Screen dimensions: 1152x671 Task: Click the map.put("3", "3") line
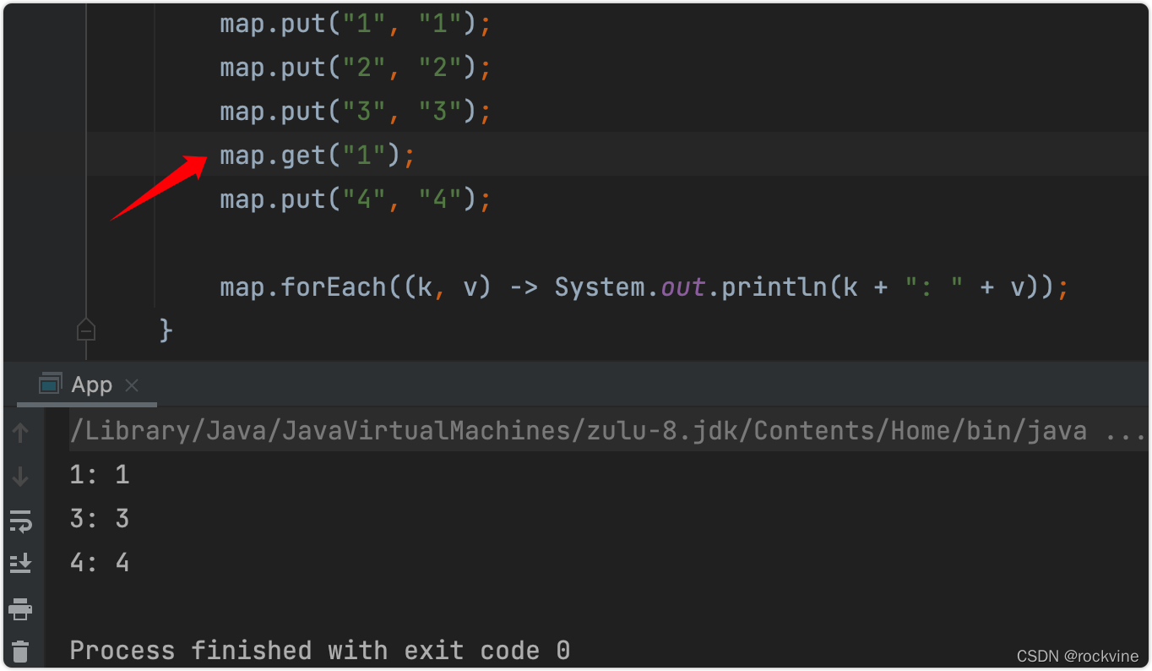[355, 112]
